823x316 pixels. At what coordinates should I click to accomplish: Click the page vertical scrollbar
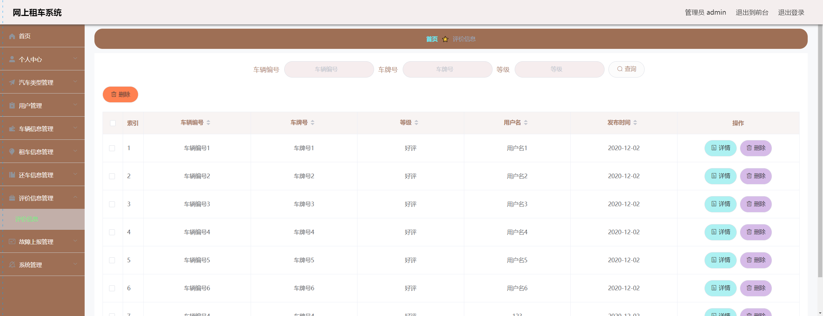click(820, 151)
